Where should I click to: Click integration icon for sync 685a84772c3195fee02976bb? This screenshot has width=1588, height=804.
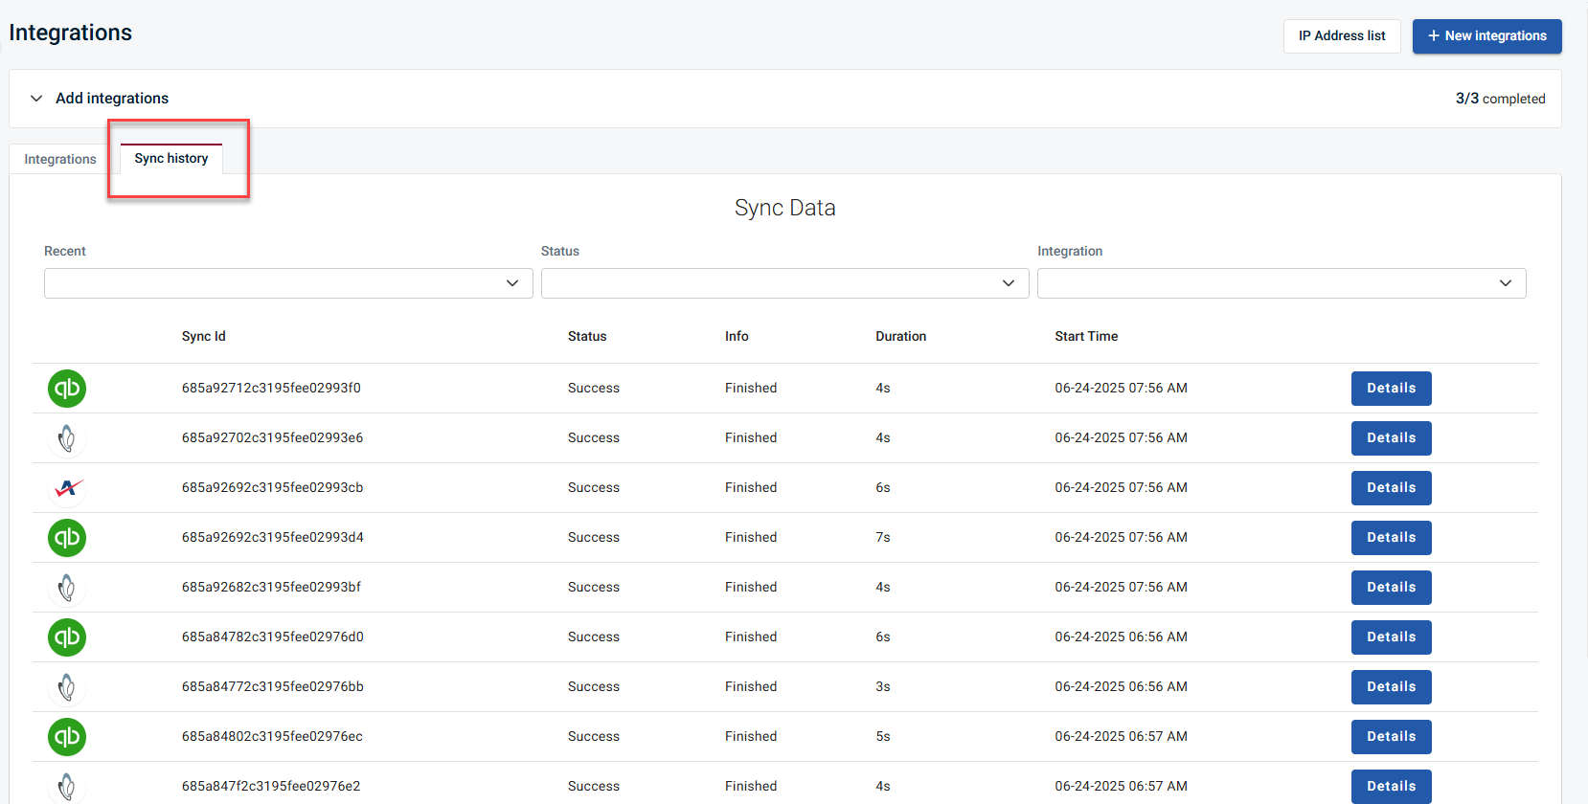(67, 687)
